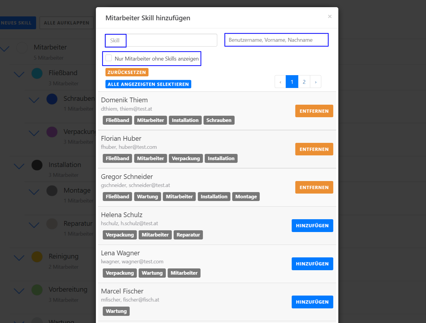Click the Skill search input field
The height and width of the screenshot is (323, 426).
click(x=161, y=40)
